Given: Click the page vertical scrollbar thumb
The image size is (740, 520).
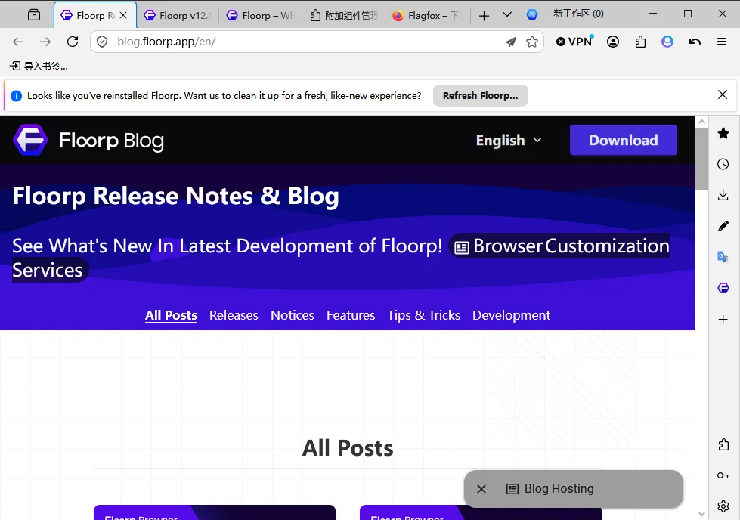Looking at the screenshot, I should coord(701,159).
